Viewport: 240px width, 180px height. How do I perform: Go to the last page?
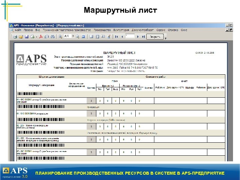[x=143, y=37]
